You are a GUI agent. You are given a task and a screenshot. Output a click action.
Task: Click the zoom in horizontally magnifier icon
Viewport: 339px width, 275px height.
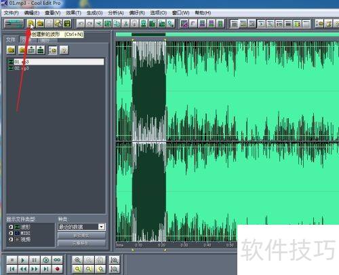[77, 260]
